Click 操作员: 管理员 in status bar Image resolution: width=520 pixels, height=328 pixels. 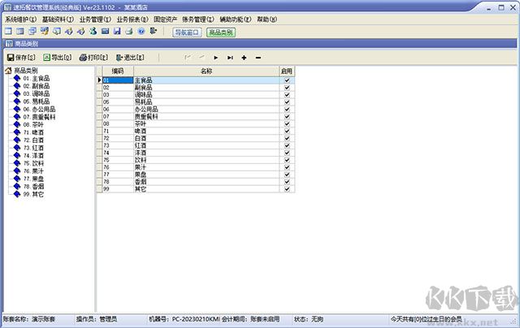(x=97, y=319)
